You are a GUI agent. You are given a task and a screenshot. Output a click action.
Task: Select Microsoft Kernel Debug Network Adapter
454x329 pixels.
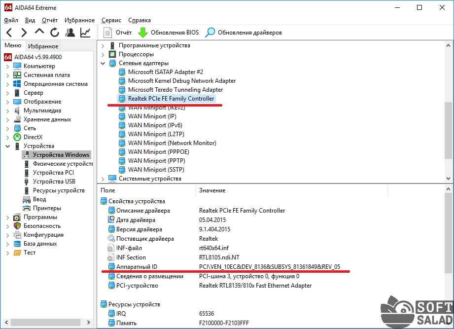pyautogui.click(x=182, y=81)
